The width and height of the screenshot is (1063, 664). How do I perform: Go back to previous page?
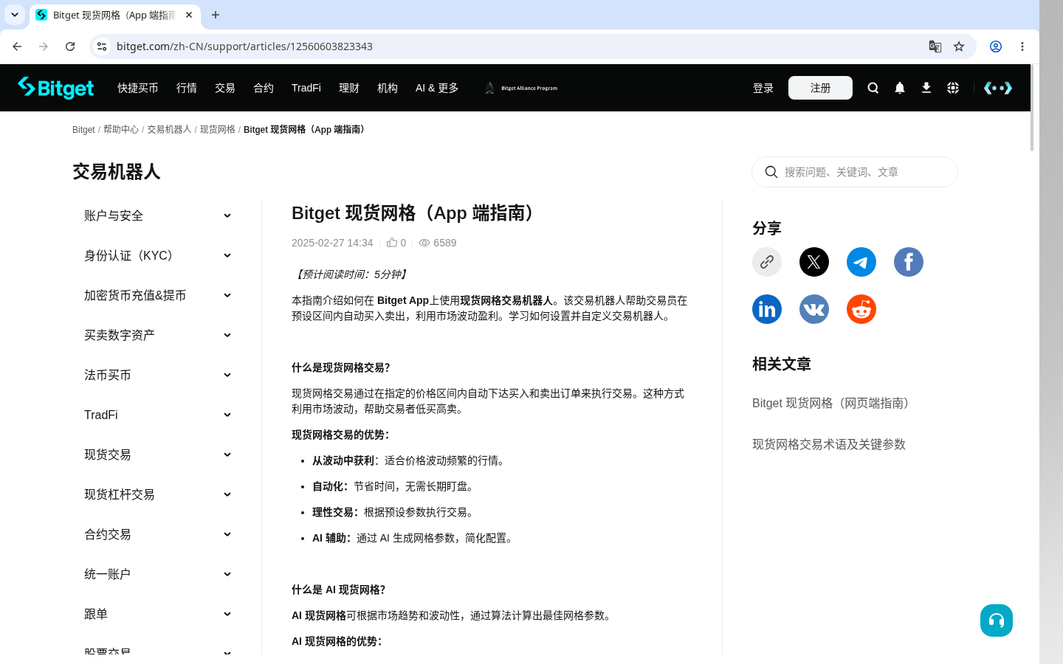(17, 46)
